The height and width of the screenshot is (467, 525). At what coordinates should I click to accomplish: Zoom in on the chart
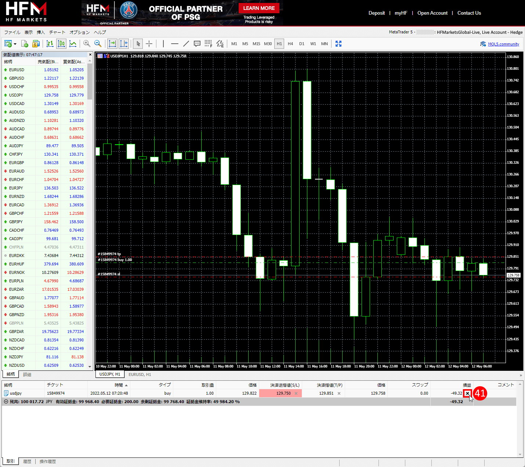pyautogui.click(x=87, y=44)
